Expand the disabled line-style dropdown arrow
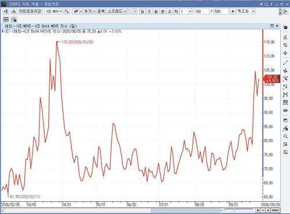Image resolution: width=290 pixels, height=214 pixels. [x=135, y=12]
